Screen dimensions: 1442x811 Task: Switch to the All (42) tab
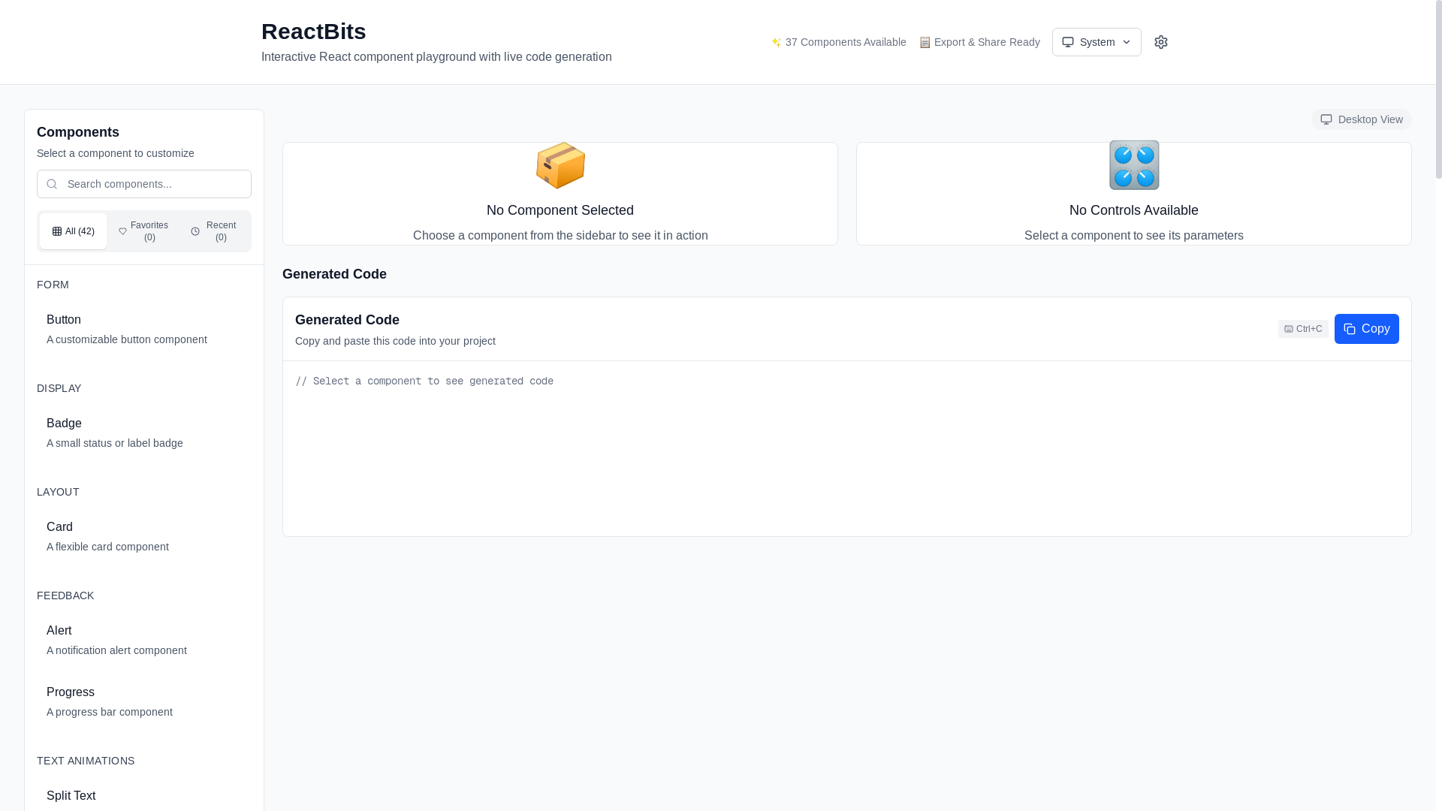(x=73, y=231)
